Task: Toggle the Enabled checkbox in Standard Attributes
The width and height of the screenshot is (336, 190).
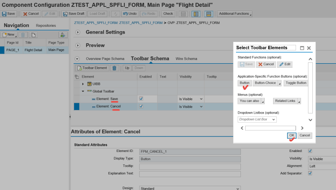Action: pos(310,151)
